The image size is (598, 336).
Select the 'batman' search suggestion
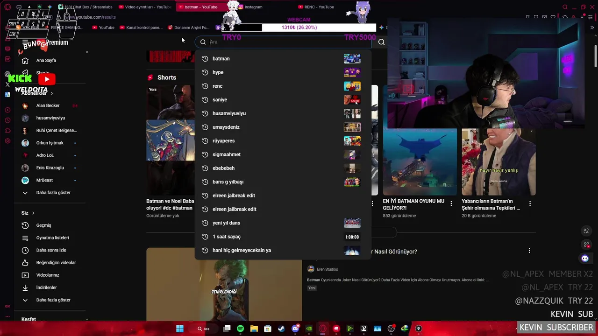(x=283, y=59)
